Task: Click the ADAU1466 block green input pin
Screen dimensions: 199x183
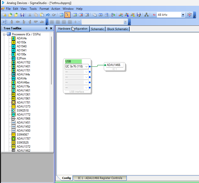Action: 105,65
